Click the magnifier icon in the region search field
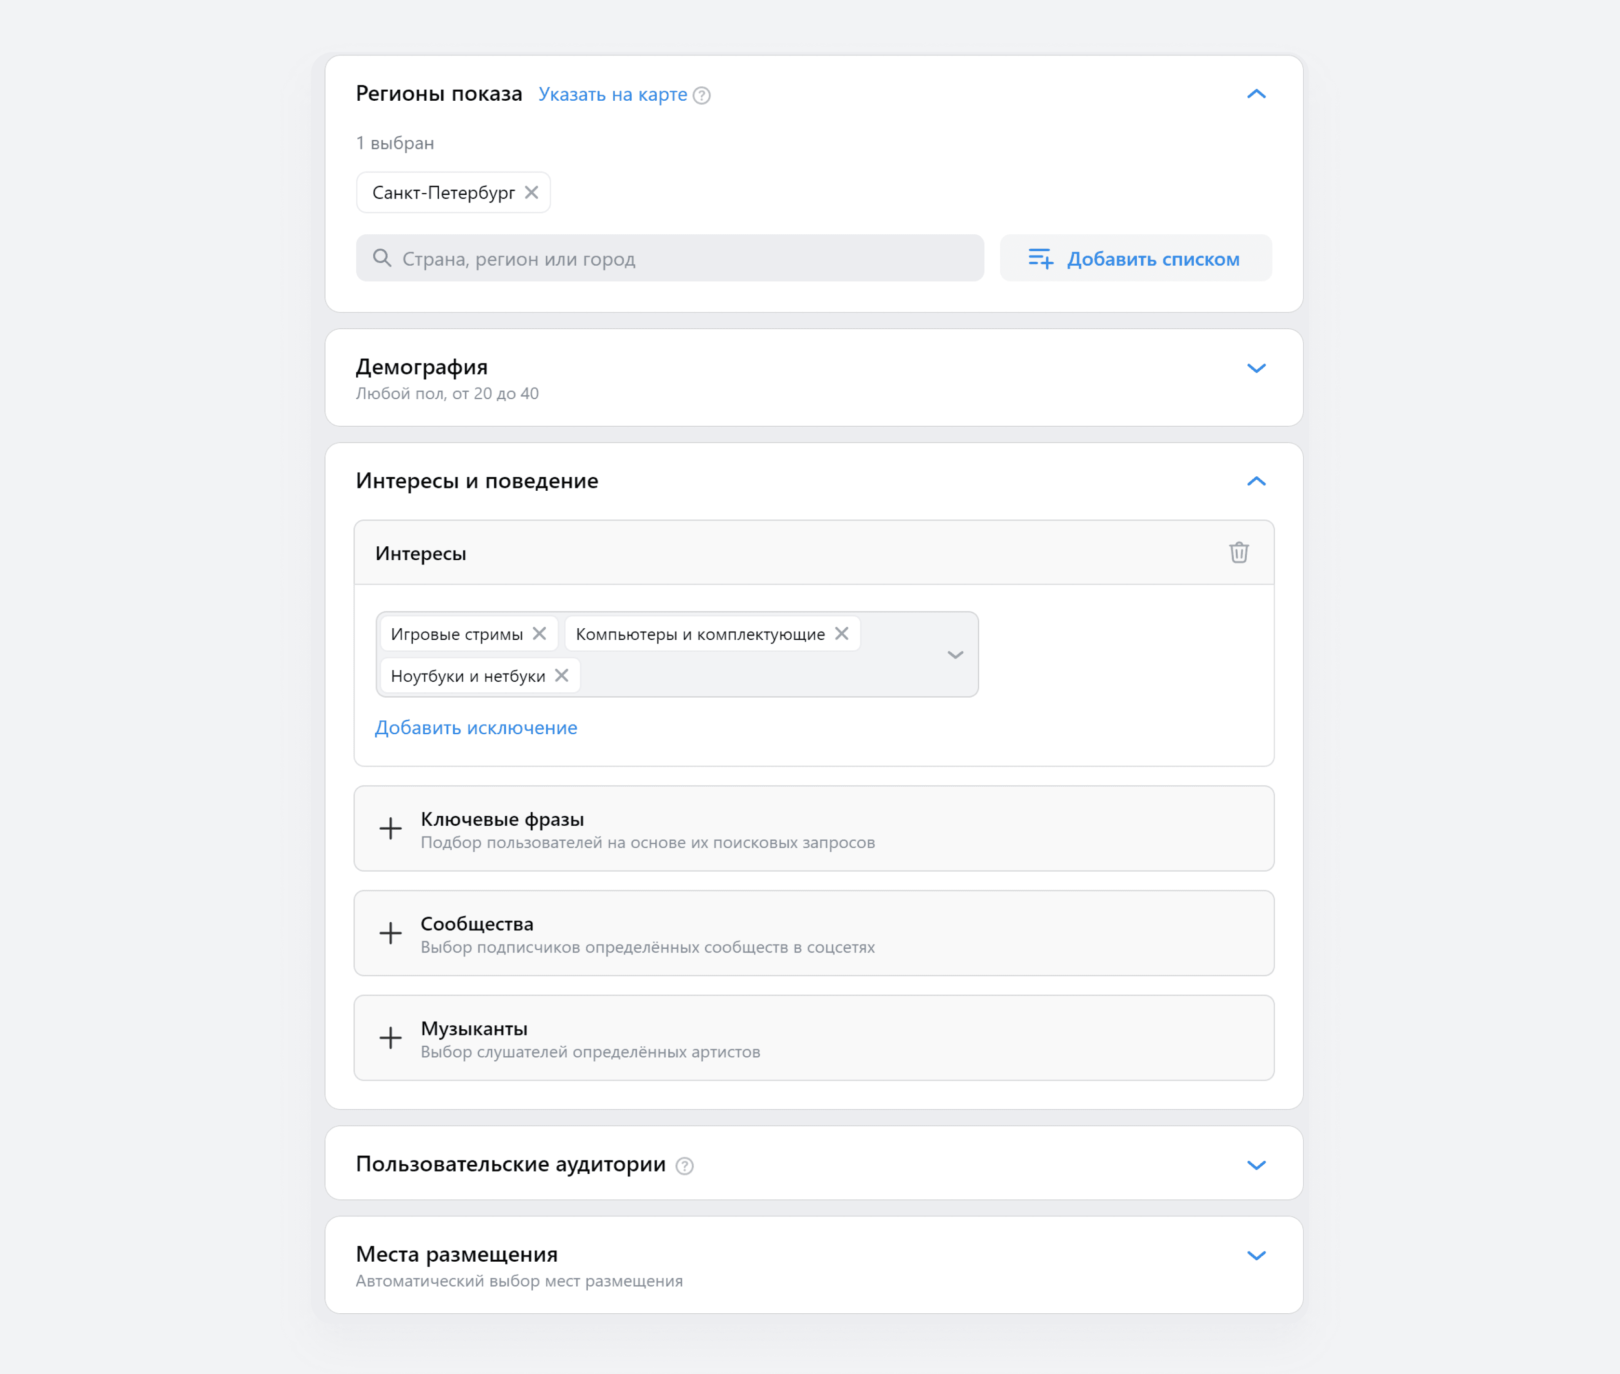 (382, 258)
